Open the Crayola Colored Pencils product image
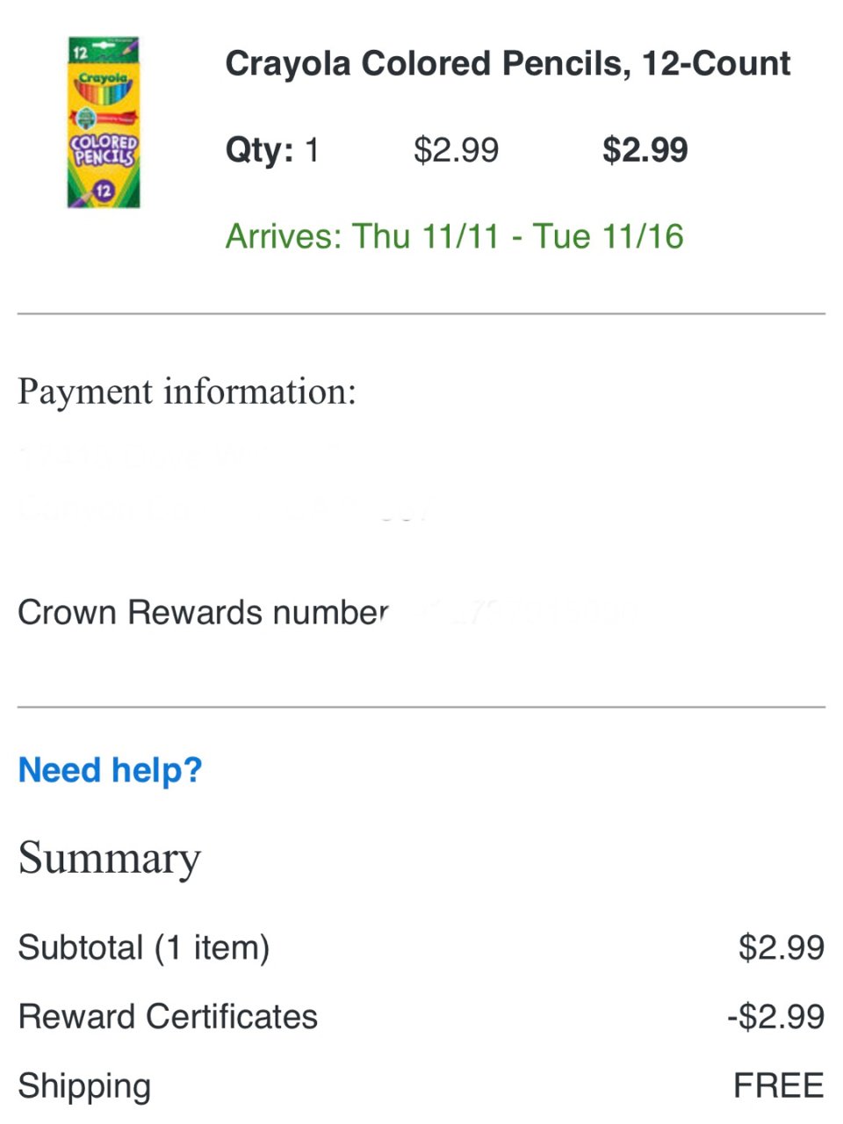The image size is (843, 1124). 104,122
